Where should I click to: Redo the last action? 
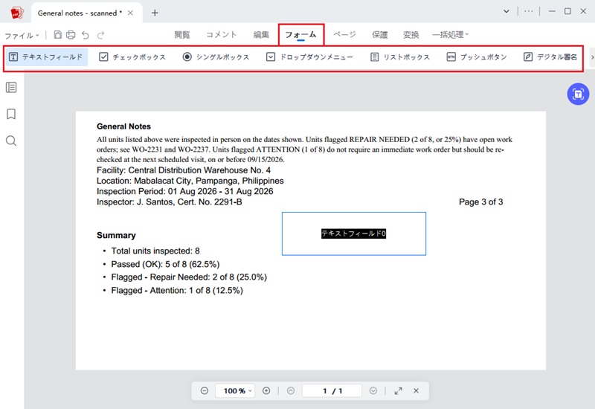coord(100,35)
